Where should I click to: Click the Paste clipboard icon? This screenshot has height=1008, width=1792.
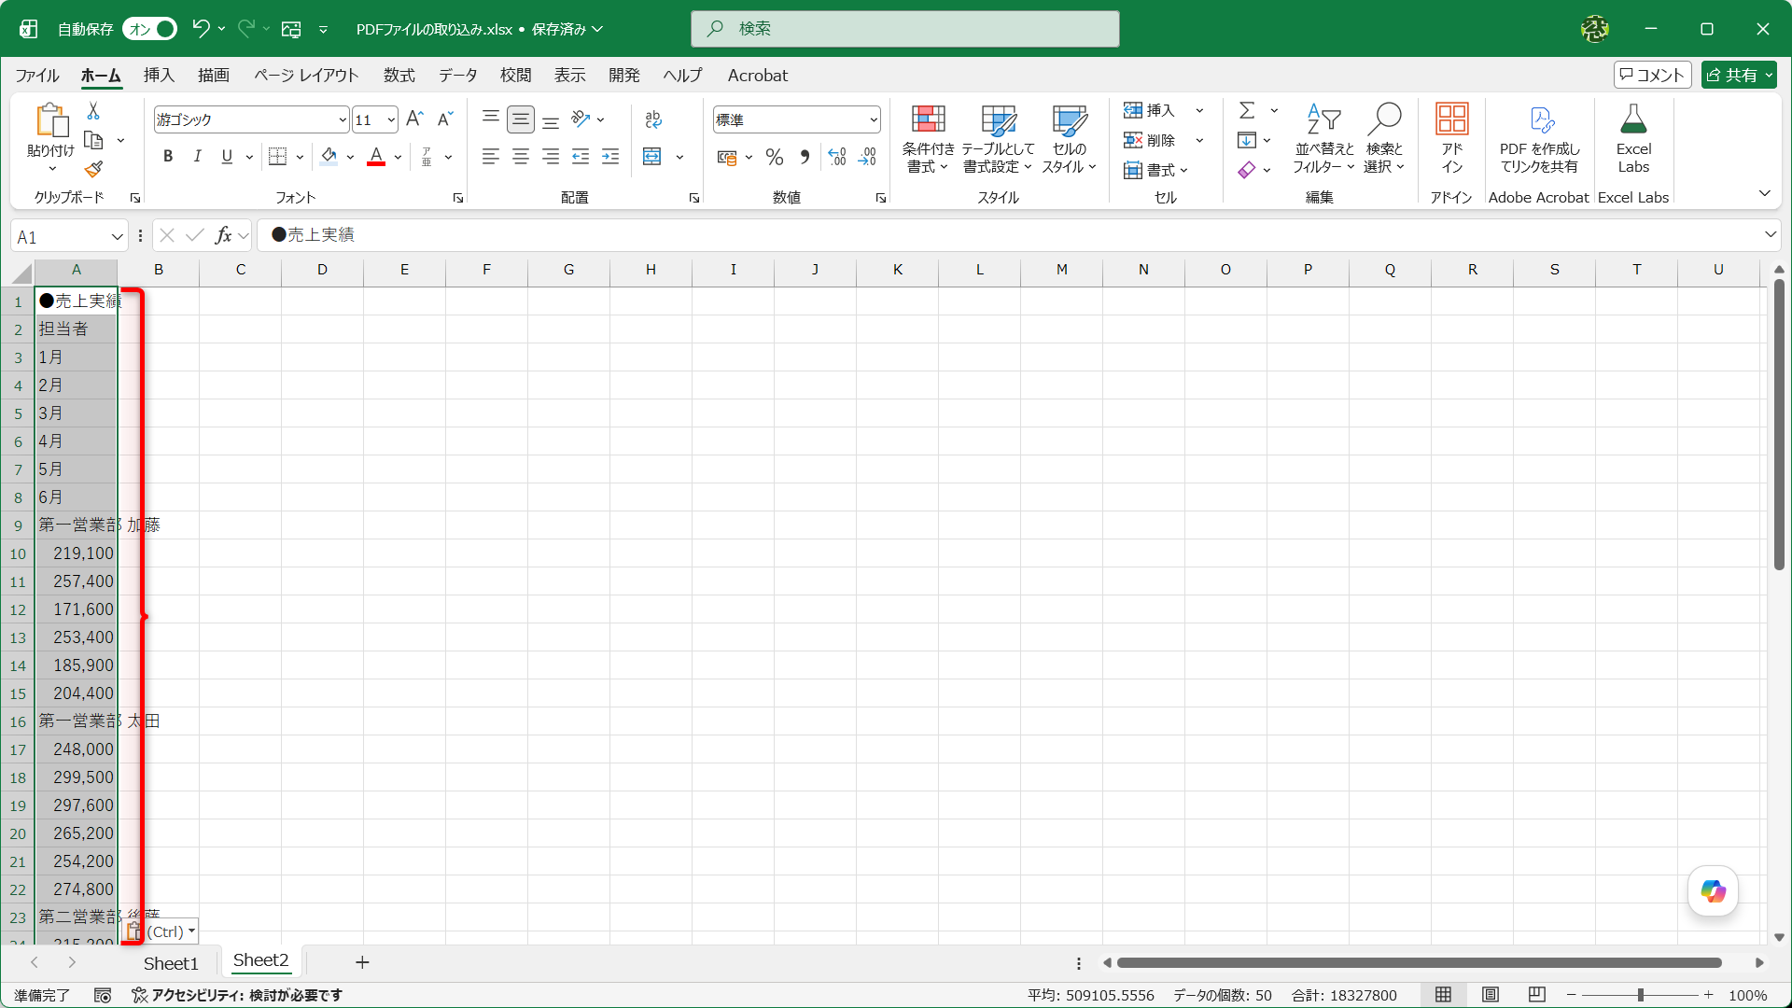click(51, 121)
